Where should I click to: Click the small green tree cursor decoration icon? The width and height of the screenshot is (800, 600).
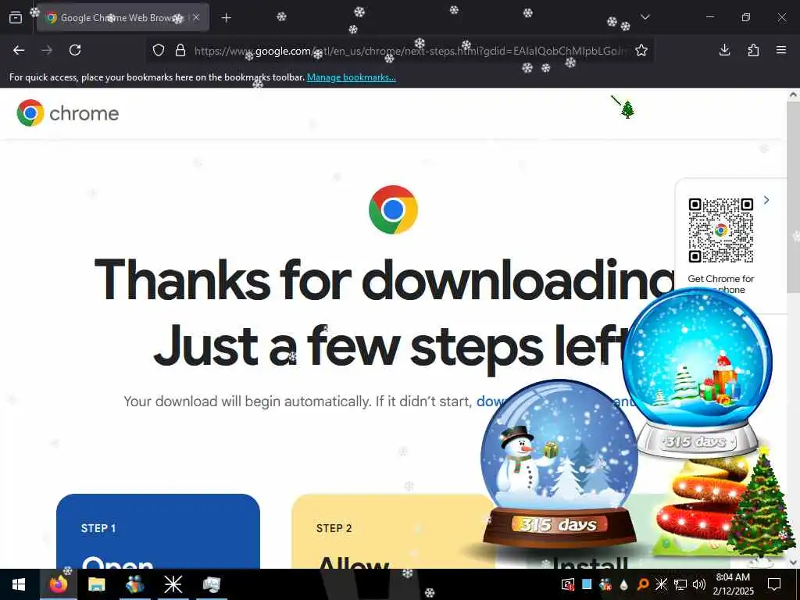627,109
